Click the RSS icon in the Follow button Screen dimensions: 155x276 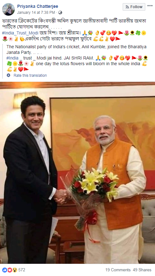[x=127, y=7]
